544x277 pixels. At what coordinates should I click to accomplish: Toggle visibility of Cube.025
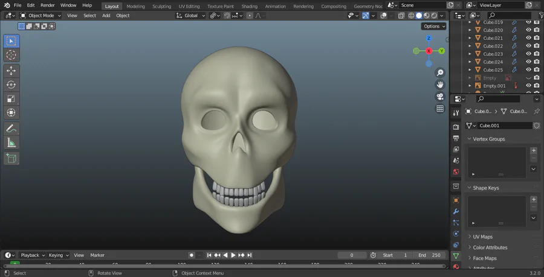point(528,69)
